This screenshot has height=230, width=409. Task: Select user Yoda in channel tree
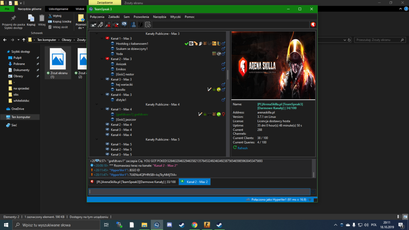click(119, 54)
